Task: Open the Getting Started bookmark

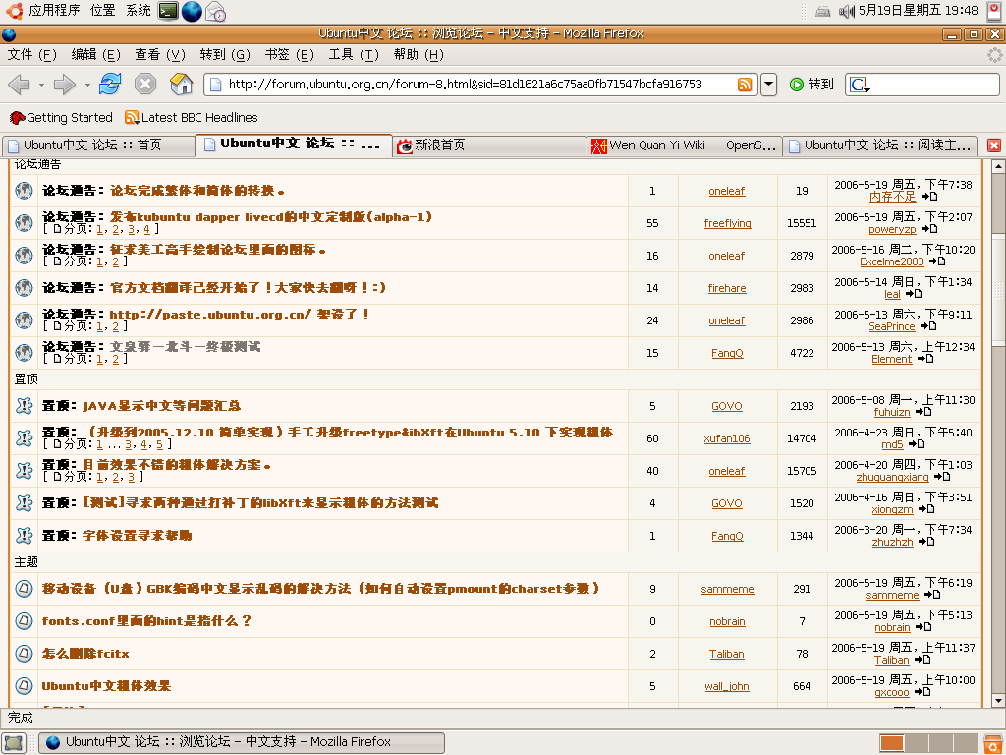Action: (61, 118)
